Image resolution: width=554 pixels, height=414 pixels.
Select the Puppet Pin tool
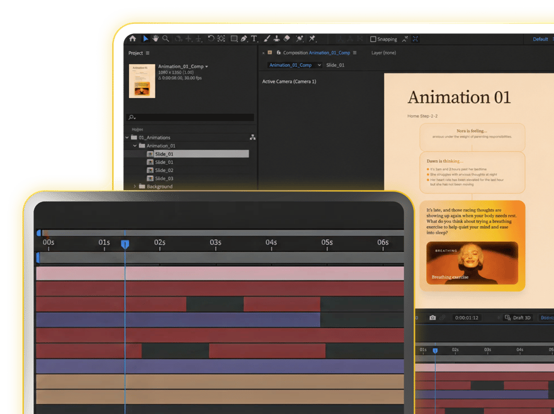pyautogui.click(x=312, y=38)
